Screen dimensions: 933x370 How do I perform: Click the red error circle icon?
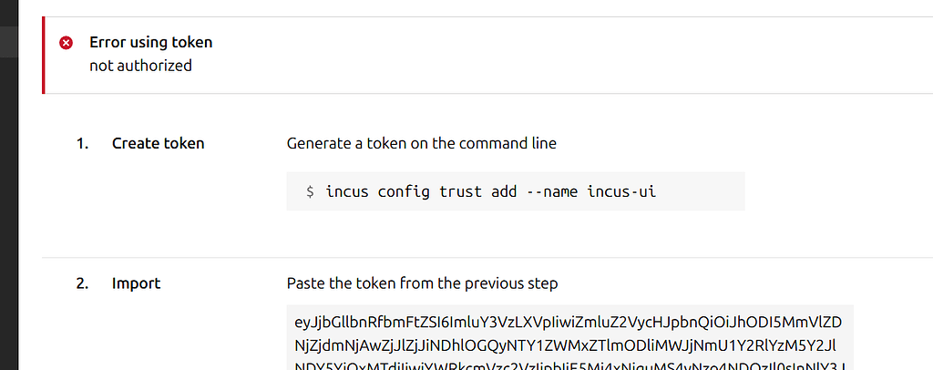(66, 43)
